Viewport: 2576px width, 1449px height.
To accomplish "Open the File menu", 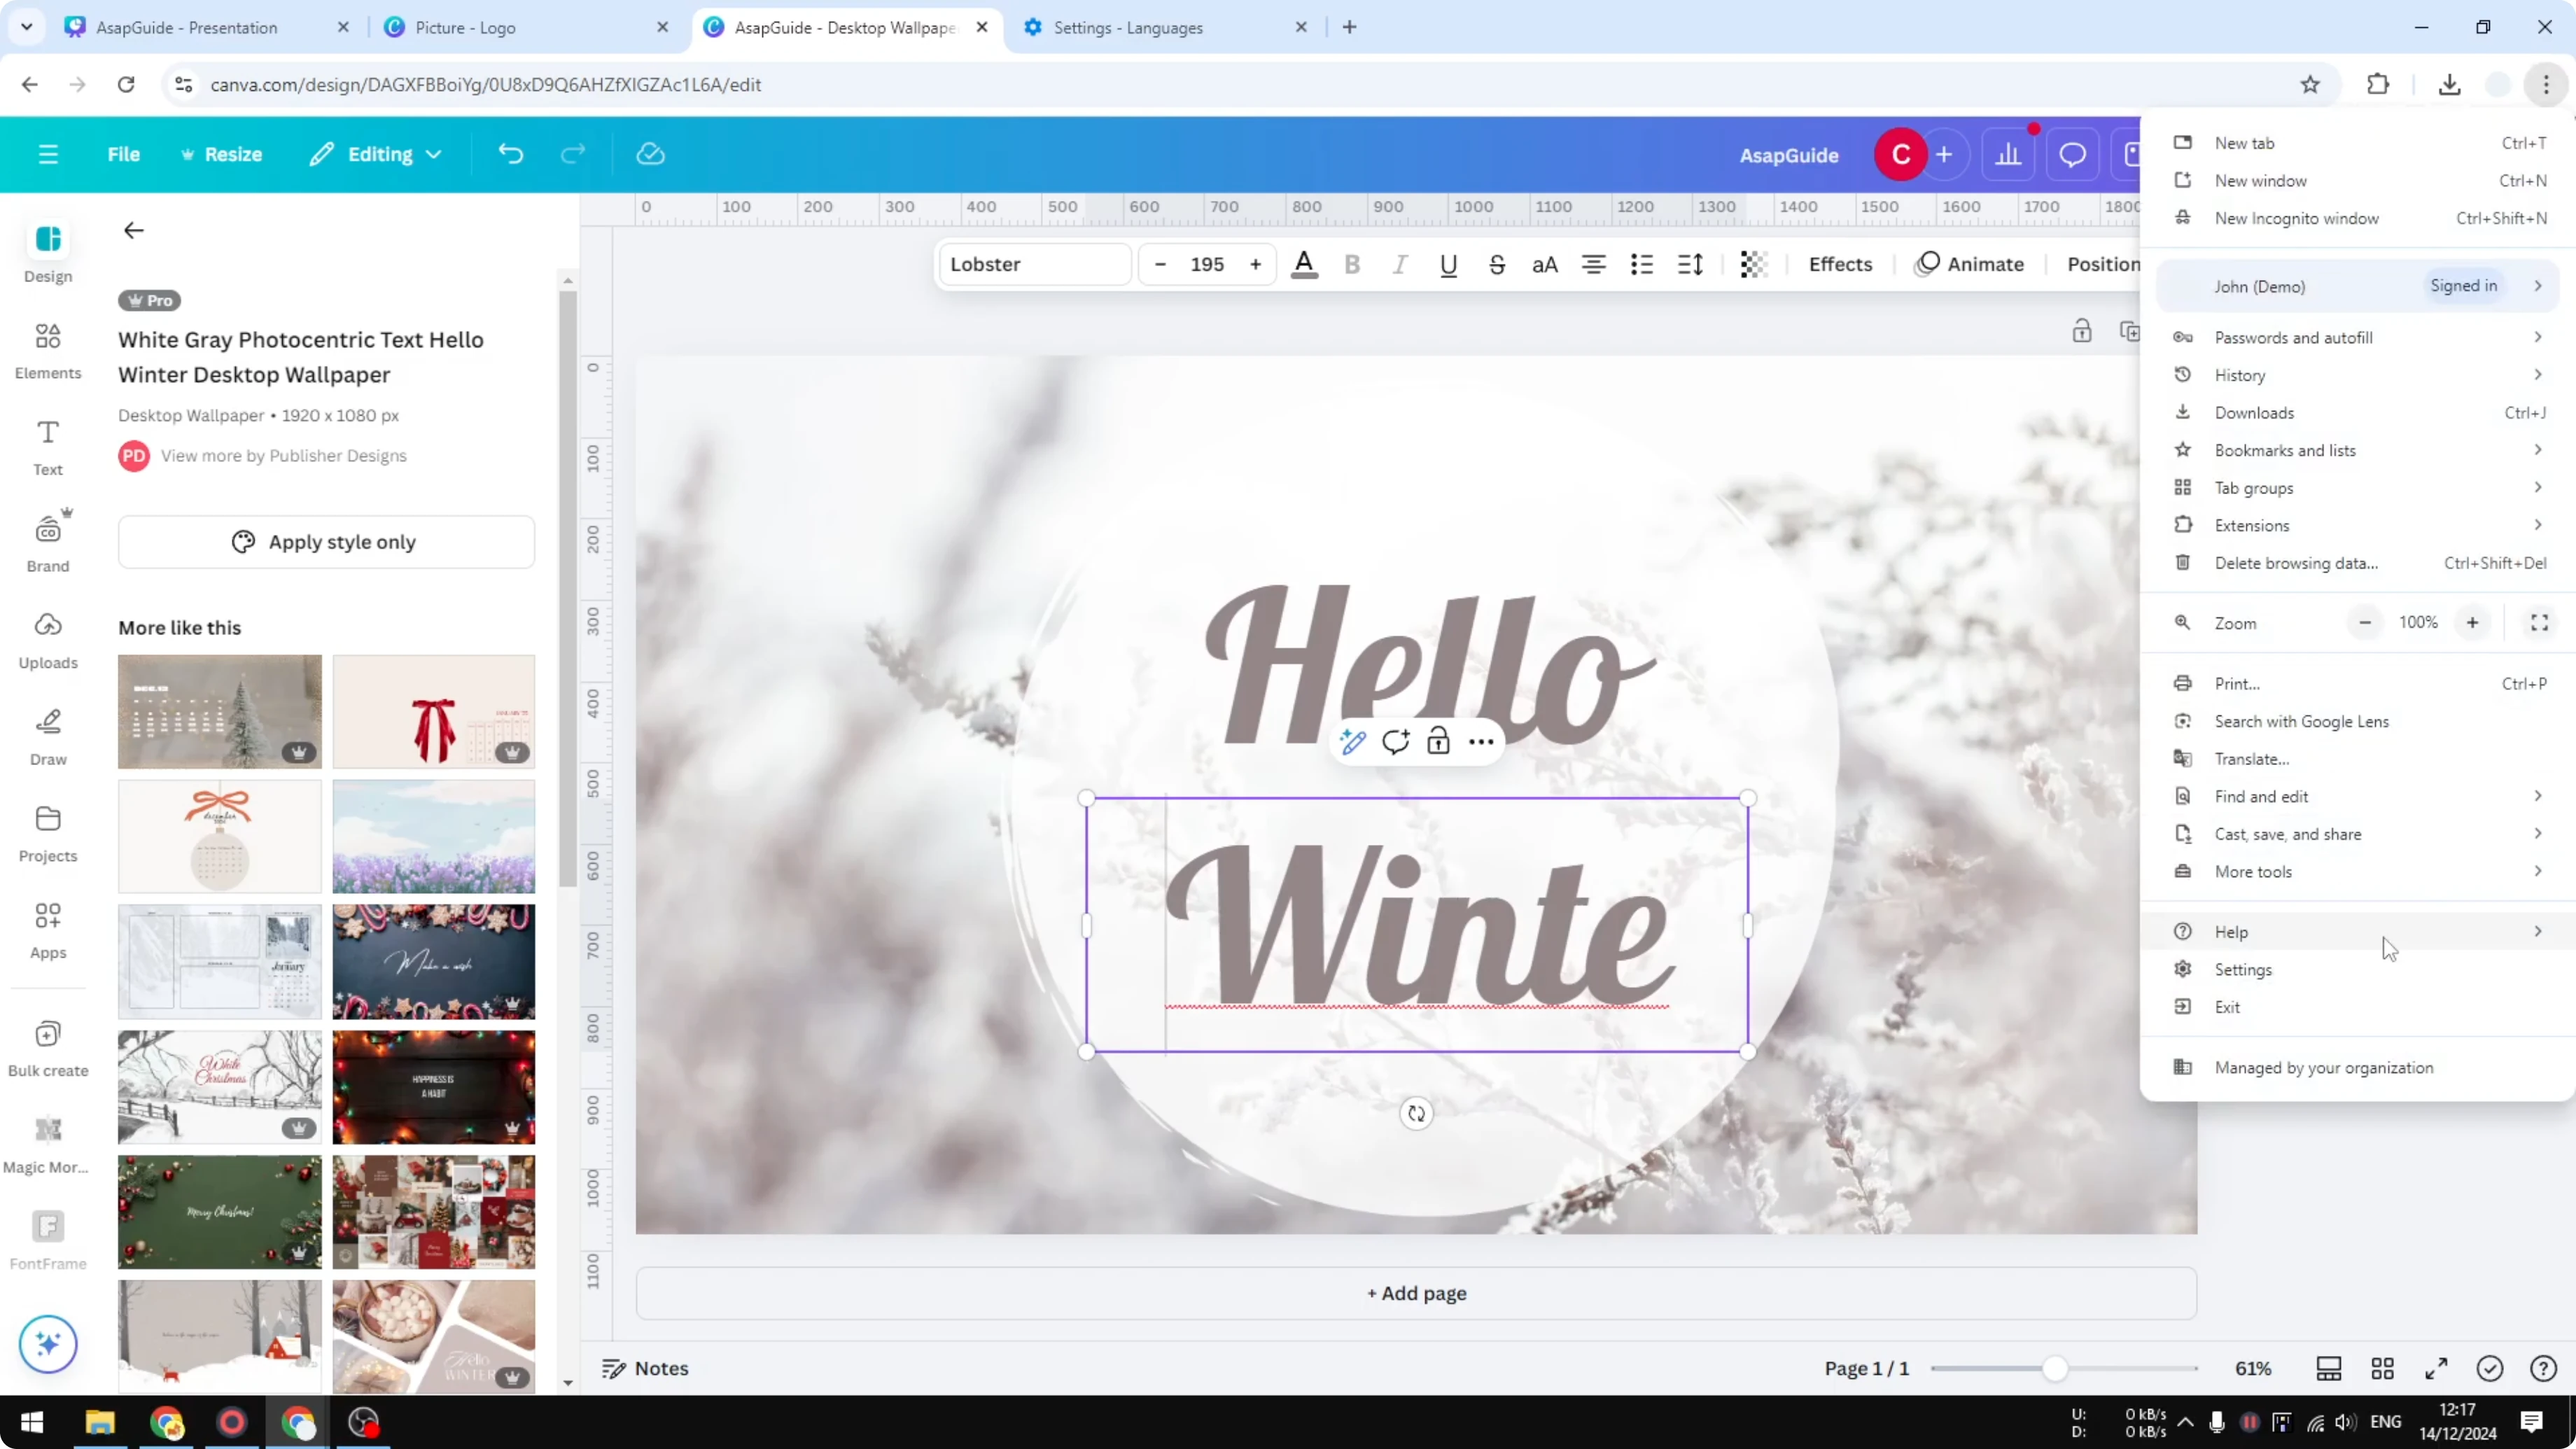I will [124, 154].
